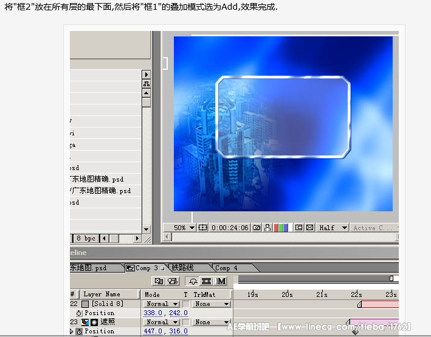Edit Solid 8 Position X value 338.0
The height and width of the screenshot is (337, 431).
pyautogui.click(x=153, y=313)
